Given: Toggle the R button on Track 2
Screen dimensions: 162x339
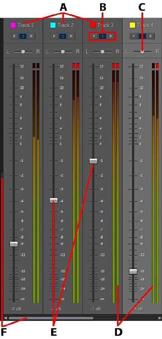Looking at the screenshot, I should pyautogui.click(x=71, y=36).
